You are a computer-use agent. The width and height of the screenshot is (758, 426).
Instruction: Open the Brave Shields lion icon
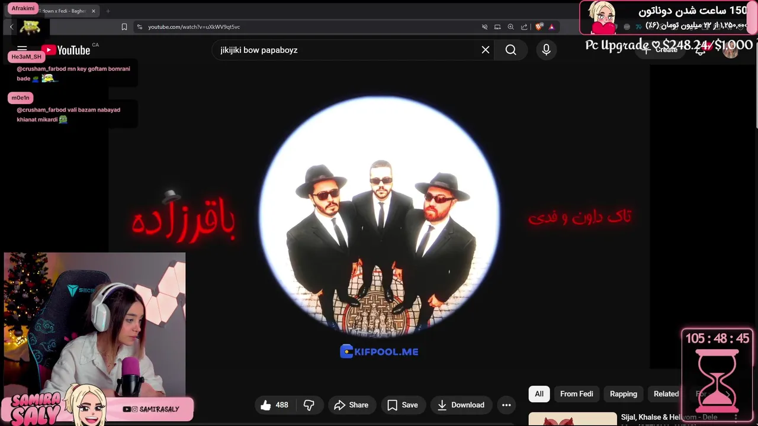pyautogui.click(x=539, y=27)
